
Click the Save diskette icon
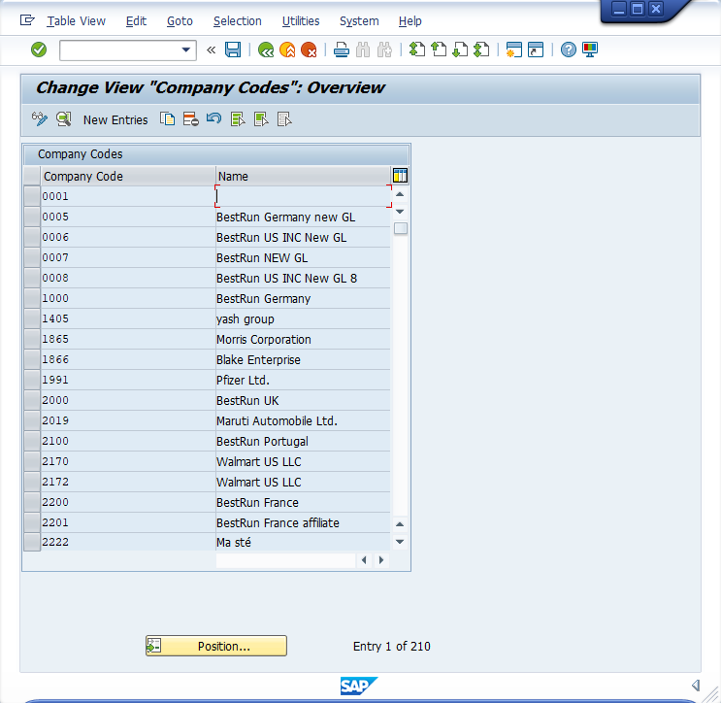coord(233,50)
